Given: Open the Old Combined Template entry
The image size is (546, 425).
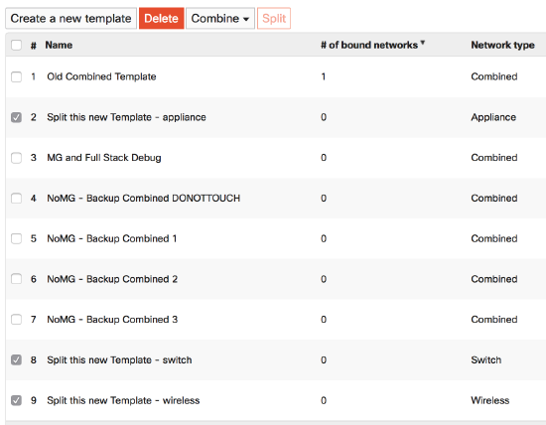Looking at the screenshot, I should coord(101,76).
